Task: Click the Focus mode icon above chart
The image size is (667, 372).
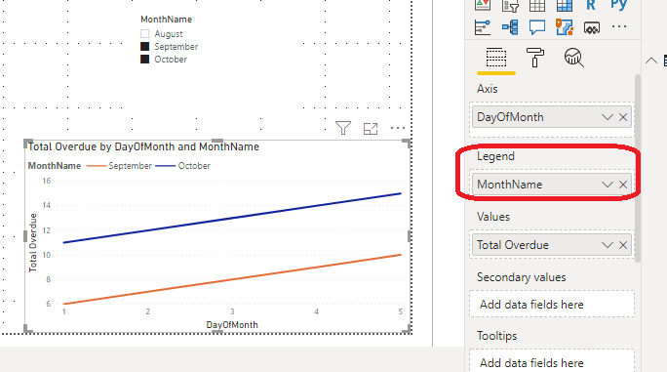Action: [371, 129]
